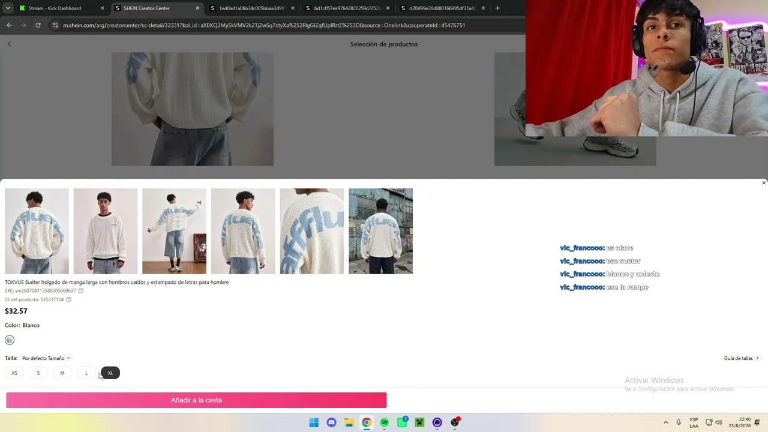Open the purple circle app on the taskbar
Viewport: 768px width, 432px height.
pyautogui.click(x=437, y=422)
